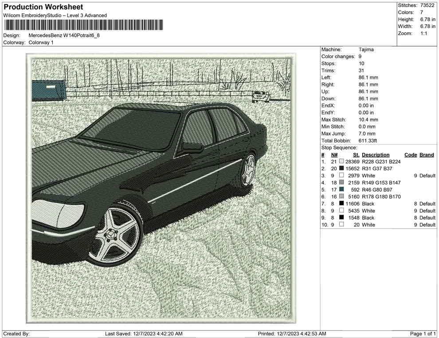Click the design name MercedesBenz W140Potrait6_8
This screenshot has height=338, width=439.
[64, 35]
